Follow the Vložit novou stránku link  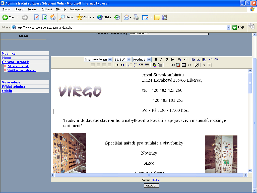pyautogui.click(x=22, y=70)
